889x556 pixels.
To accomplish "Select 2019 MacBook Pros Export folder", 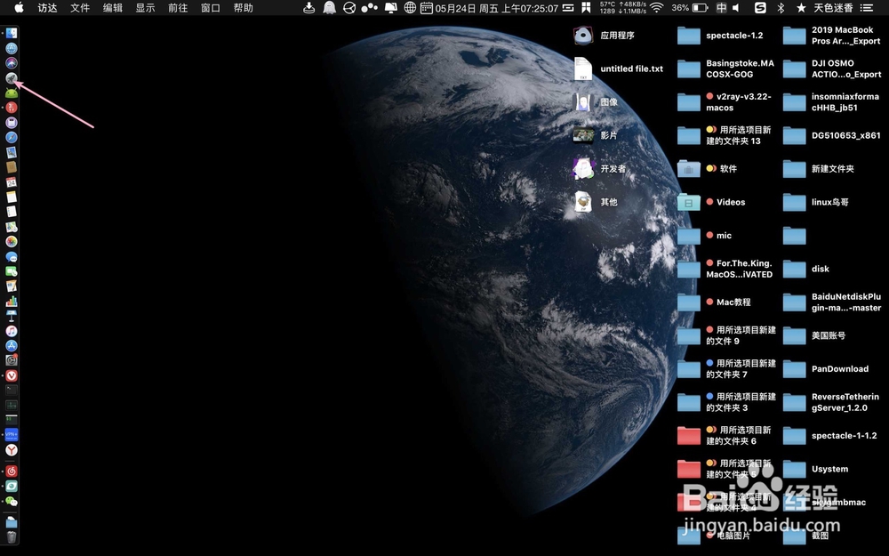I will (x=832, y=36).
